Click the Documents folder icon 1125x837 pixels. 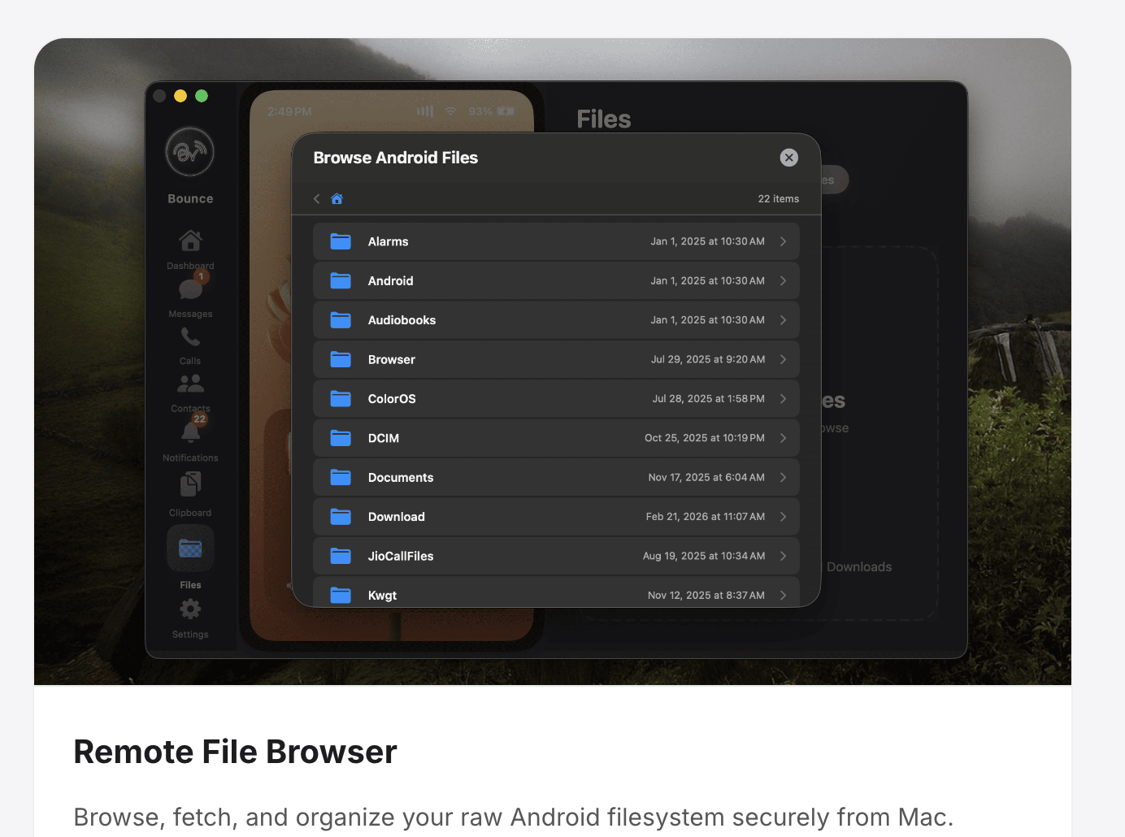[341, 477]
